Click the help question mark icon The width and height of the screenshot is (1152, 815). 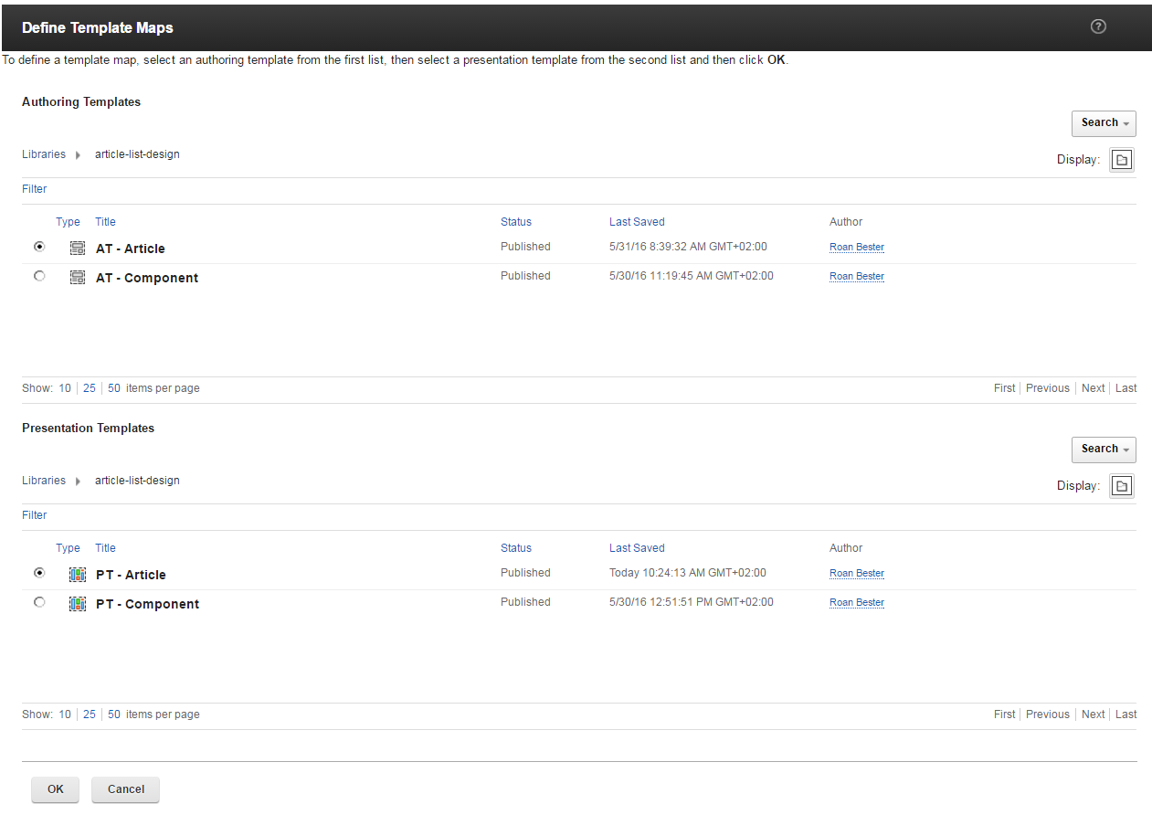[1098, 26]
